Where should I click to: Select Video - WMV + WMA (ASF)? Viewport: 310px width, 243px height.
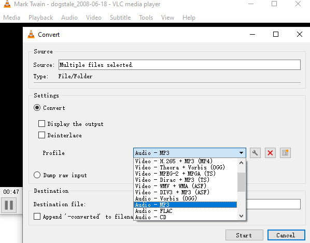(185, 186)
